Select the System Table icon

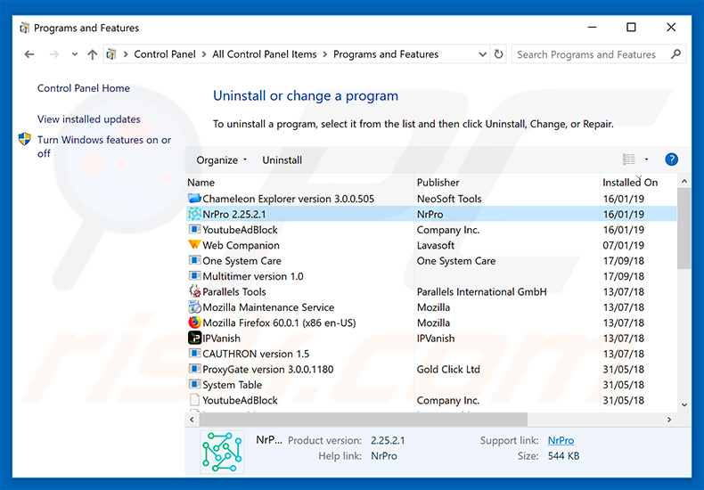click(194, 384)
